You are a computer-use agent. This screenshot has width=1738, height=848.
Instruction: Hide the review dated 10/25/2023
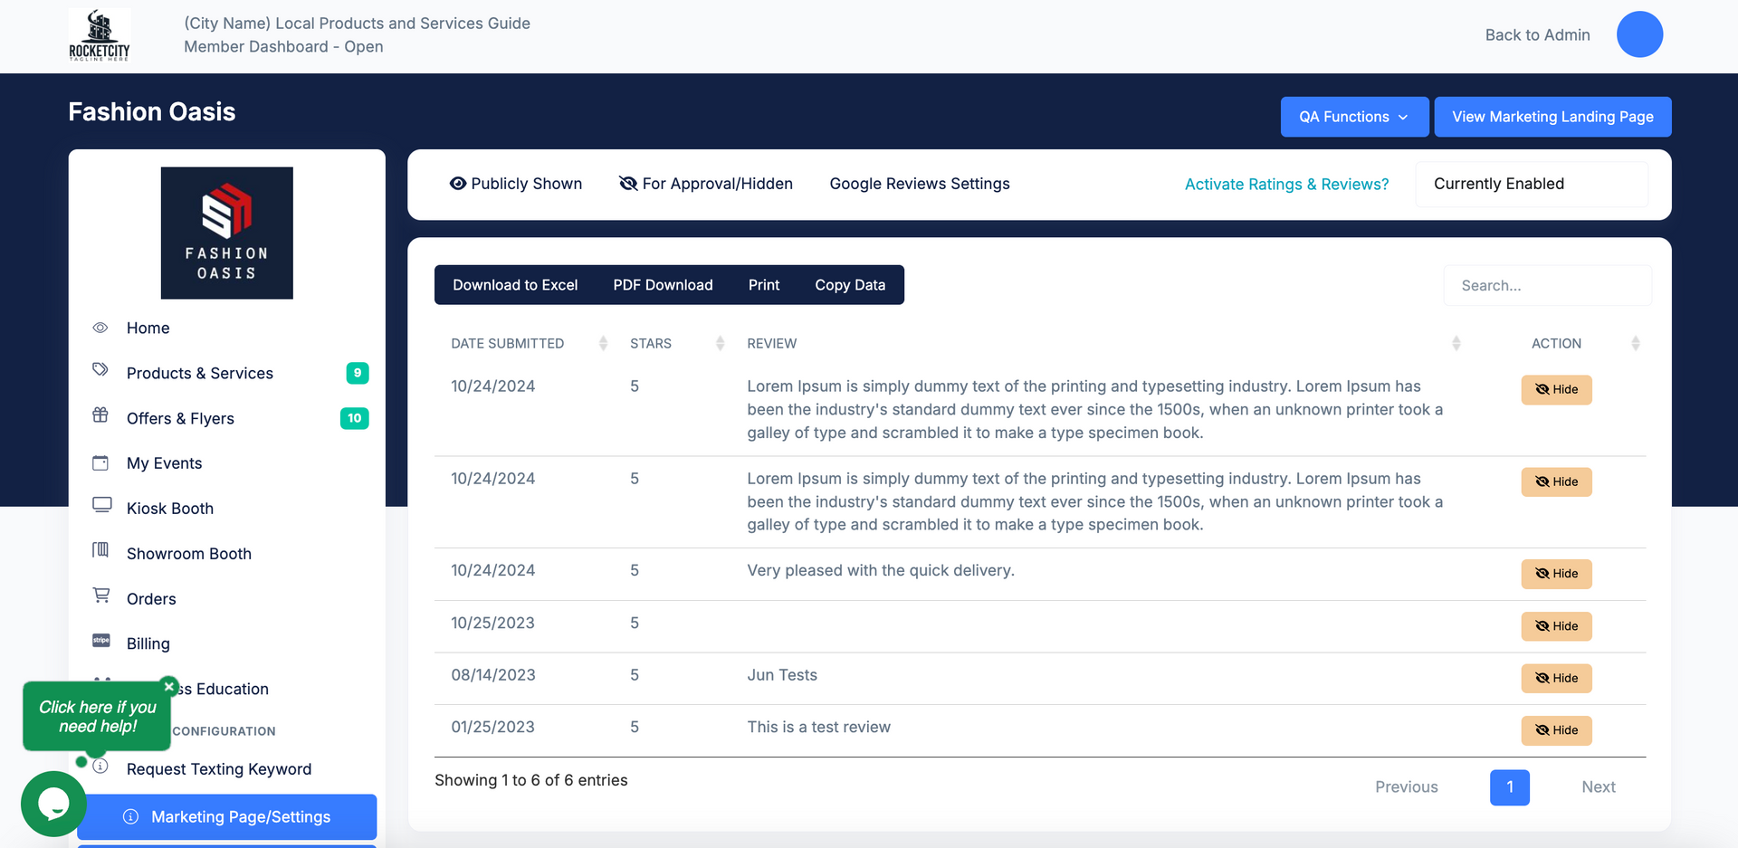pos(1556,625)
